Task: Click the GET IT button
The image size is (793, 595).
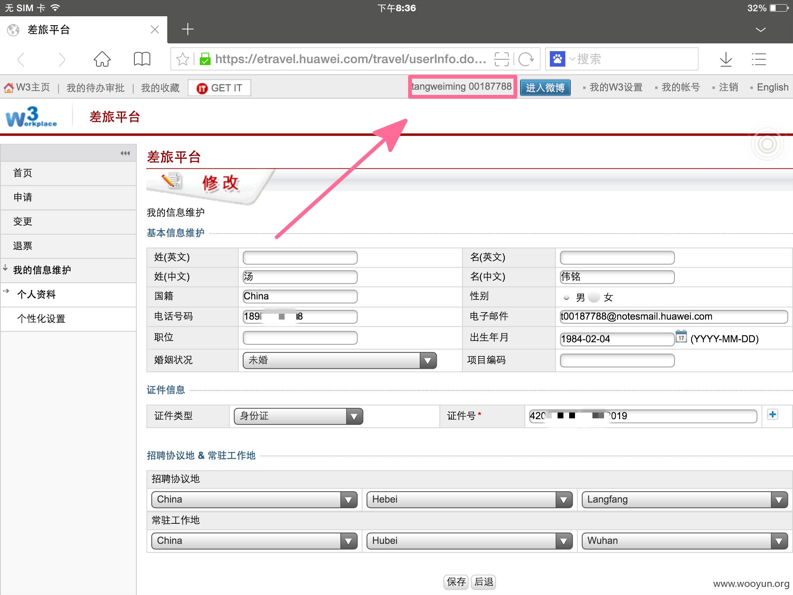Action: 219,88
